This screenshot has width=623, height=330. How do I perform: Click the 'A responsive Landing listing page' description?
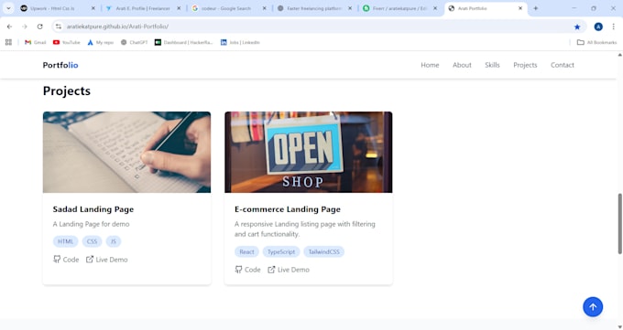click(305, 229)
